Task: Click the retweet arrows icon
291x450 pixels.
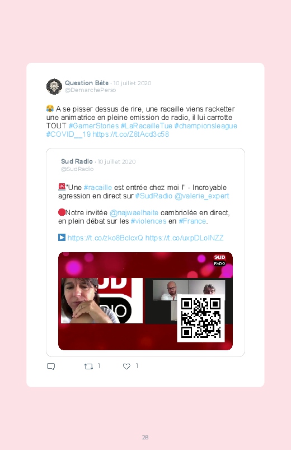Action: click(88, 367)
